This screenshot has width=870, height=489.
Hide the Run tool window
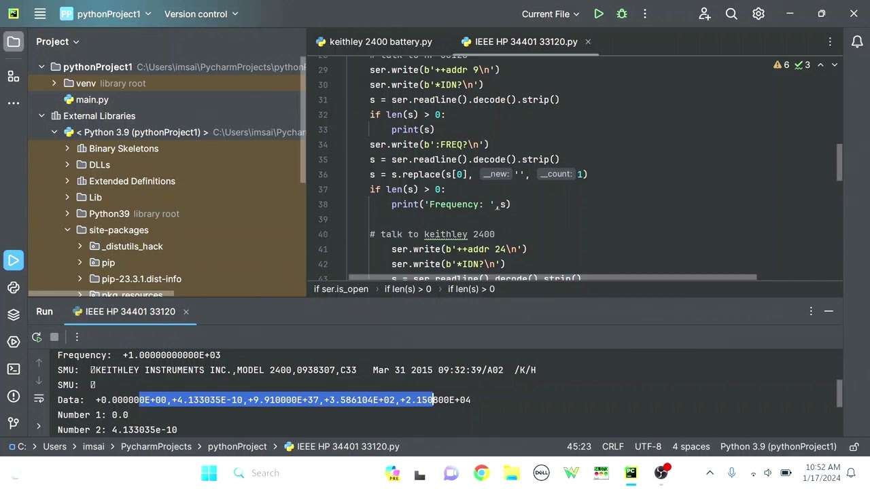pyautogui.click(x=829, y=311)
